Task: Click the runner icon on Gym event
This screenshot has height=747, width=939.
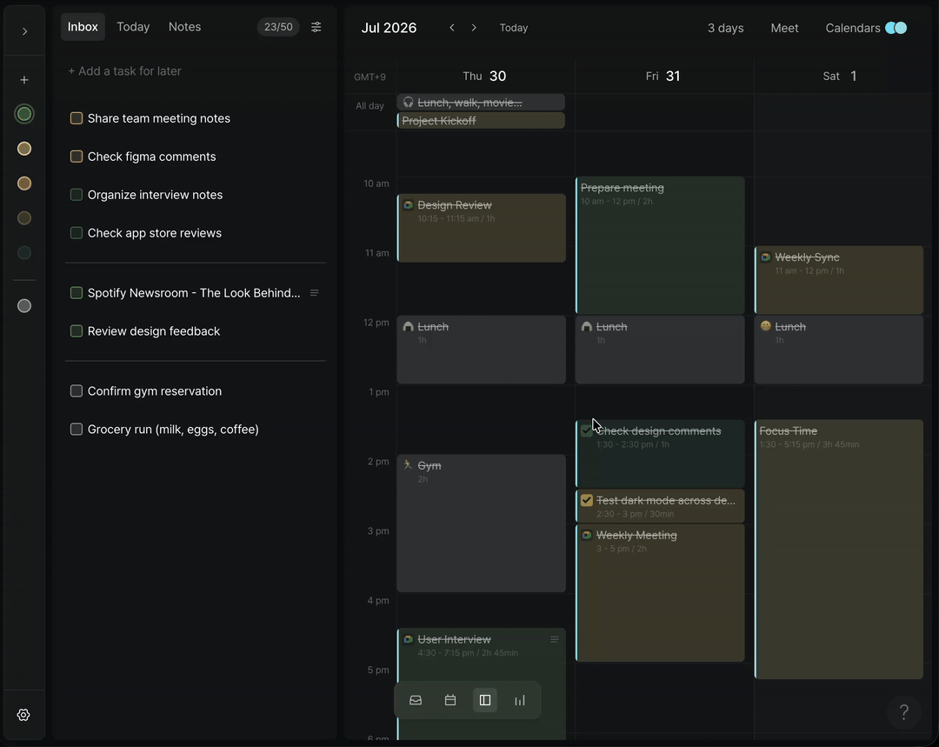Action: 408,465
